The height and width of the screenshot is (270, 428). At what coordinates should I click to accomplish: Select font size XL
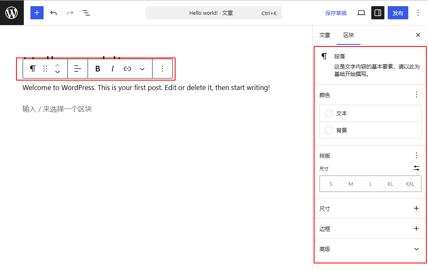390,184
